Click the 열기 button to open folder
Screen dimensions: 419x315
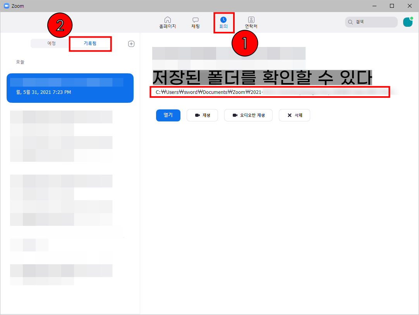coord(168,115)
